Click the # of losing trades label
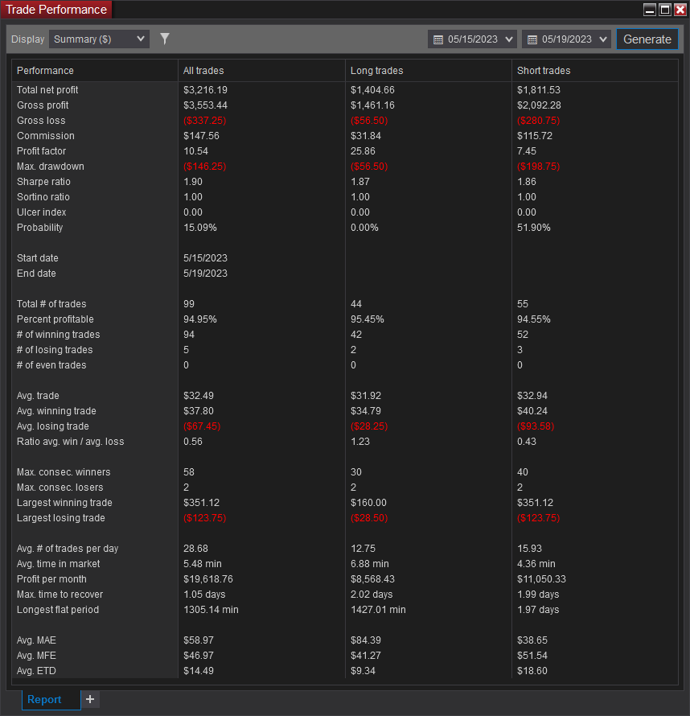The width and height of the screenshot is (690, 716). tap(55, 350)
